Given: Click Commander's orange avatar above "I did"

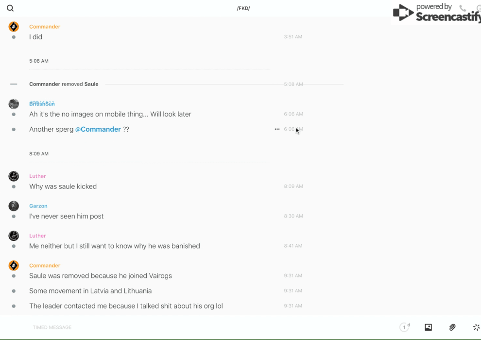Looking at the screenshot, I should (14, 27).
